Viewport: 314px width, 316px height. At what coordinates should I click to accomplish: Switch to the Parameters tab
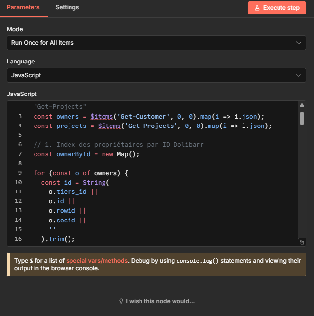[23, 7]
